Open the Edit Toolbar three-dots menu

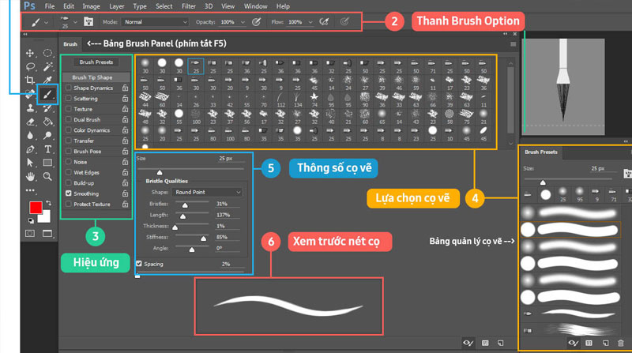coord(30,190)
